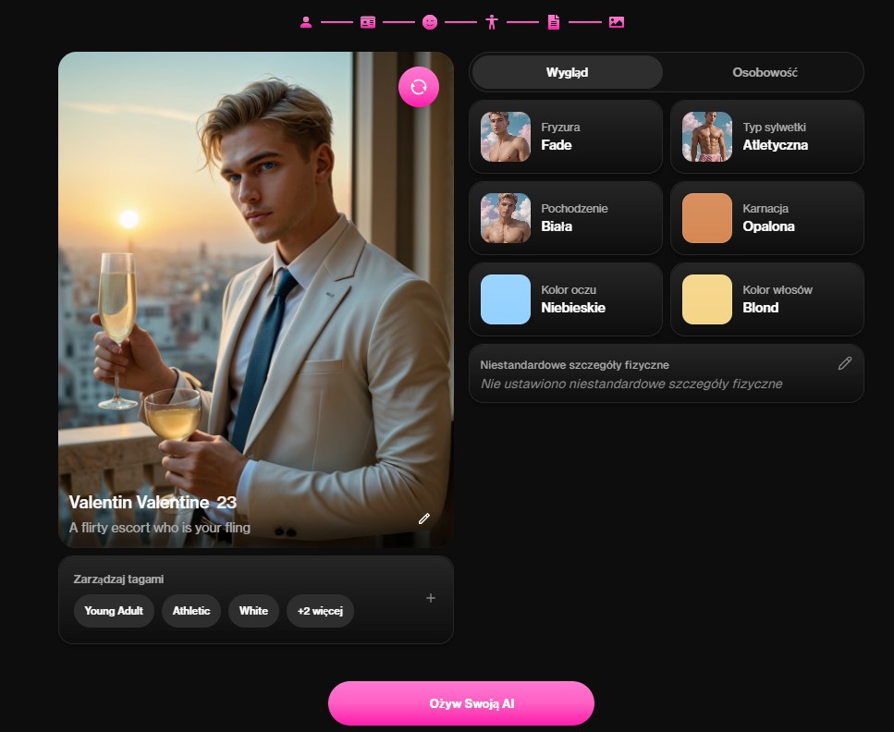Click the blue eye color swatch
Viewport: 894px width, 732px height.
pos(506,299)
